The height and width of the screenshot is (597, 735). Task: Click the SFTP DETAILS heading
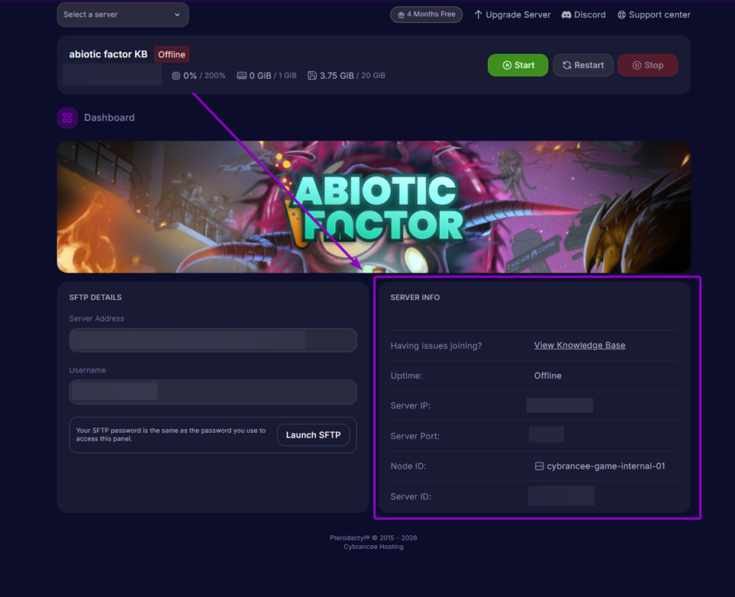[x=95, y=298]
